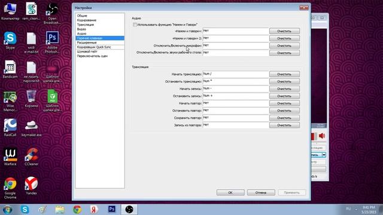383x215 pixels.
Task: Clear the Запись из повтора hotkey
Action: [x=284, y=125]
